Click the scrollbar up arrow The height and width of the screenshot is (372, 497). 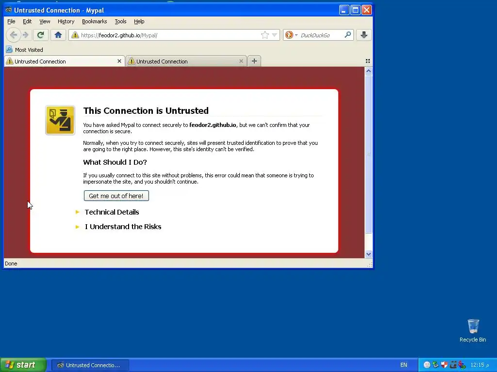click(368, 71)
